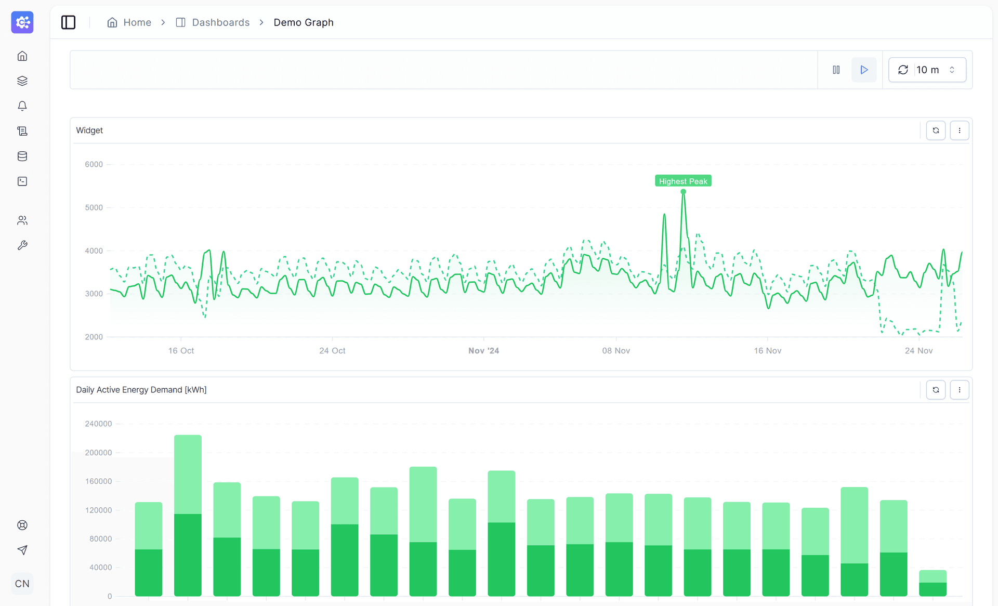The width and height of the screenshot is (998, 606).
Task: Open the CN user avatar
Action: 22,583
